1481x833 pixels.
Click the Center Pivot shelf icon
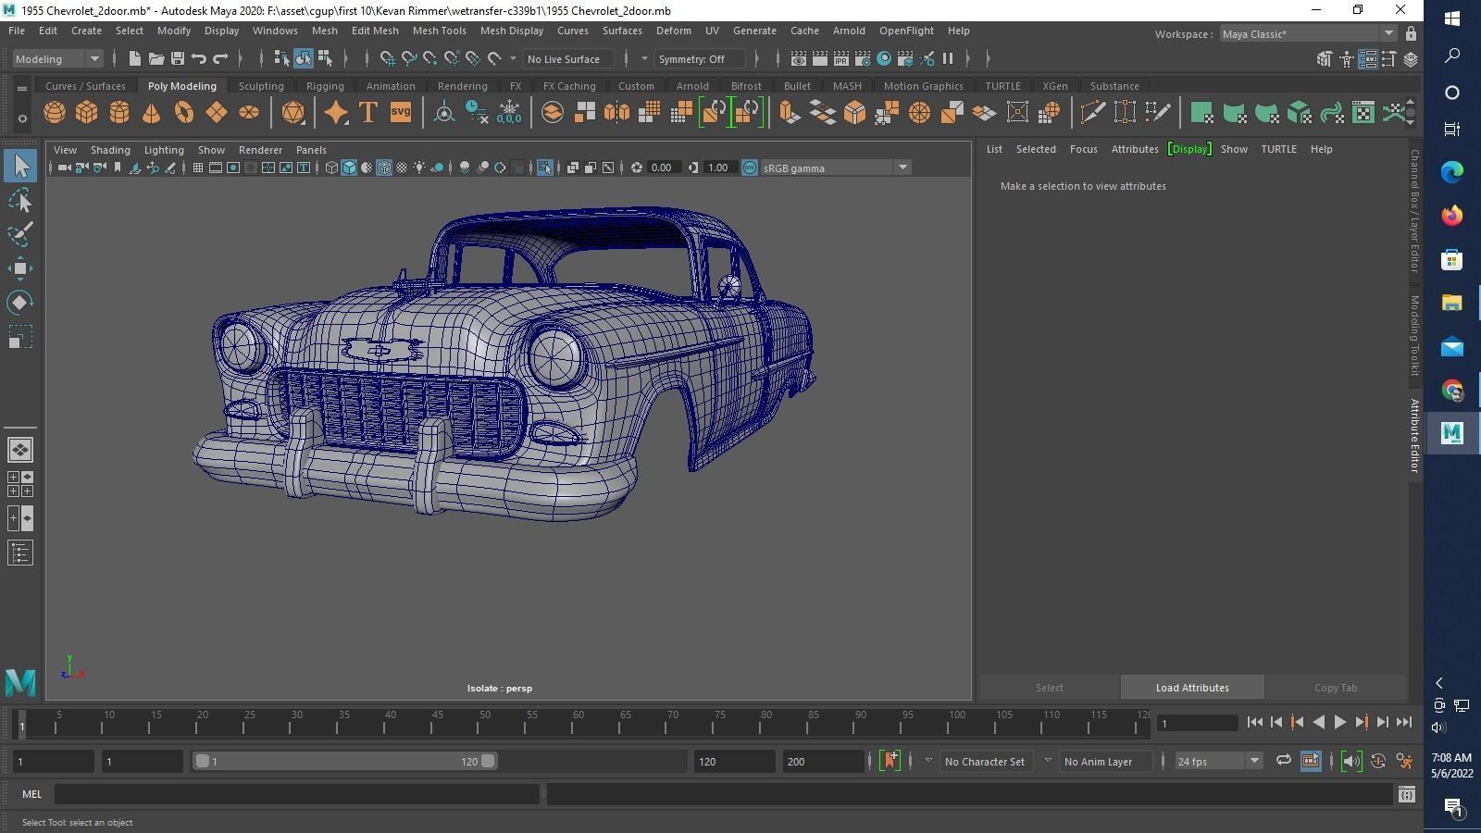(x=444, y=113)
